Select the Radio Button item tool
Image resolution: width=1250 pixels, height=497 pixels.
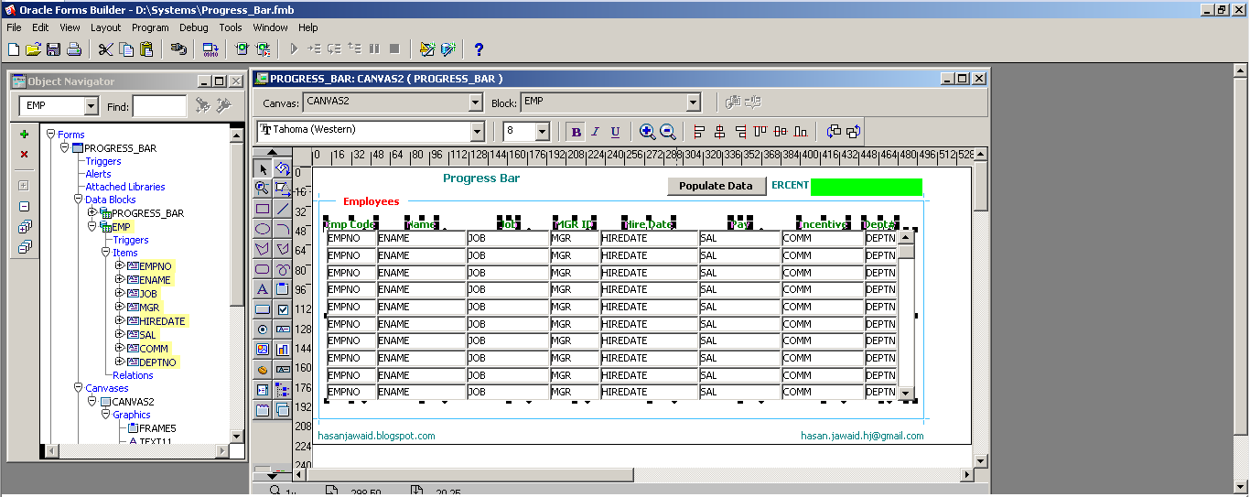point(263,330)
